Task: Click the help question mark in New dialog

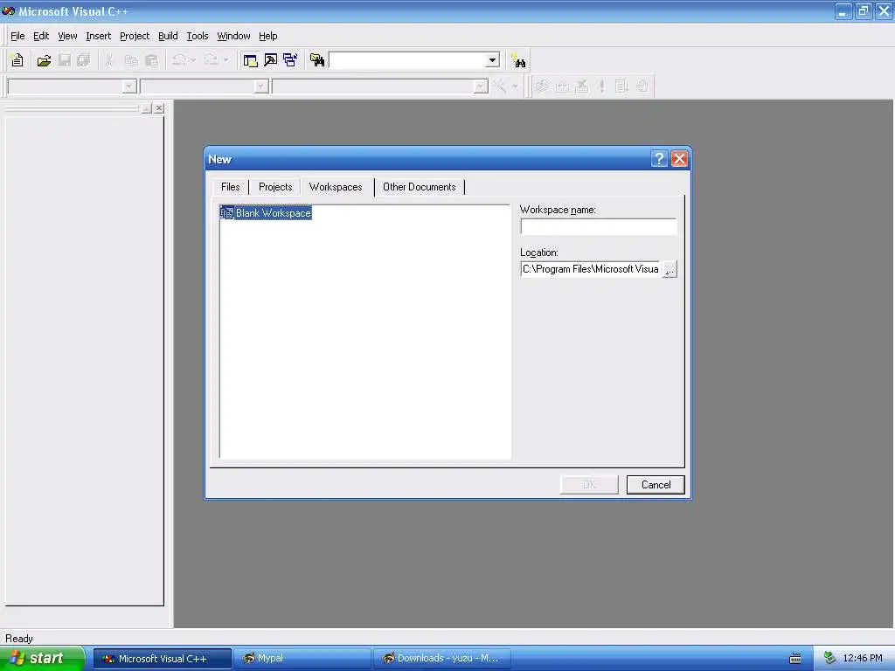Action: point(659,159)
